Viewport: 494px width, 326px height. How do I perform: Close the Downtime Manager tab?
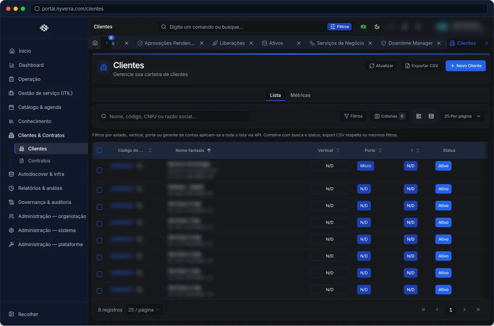439,43
